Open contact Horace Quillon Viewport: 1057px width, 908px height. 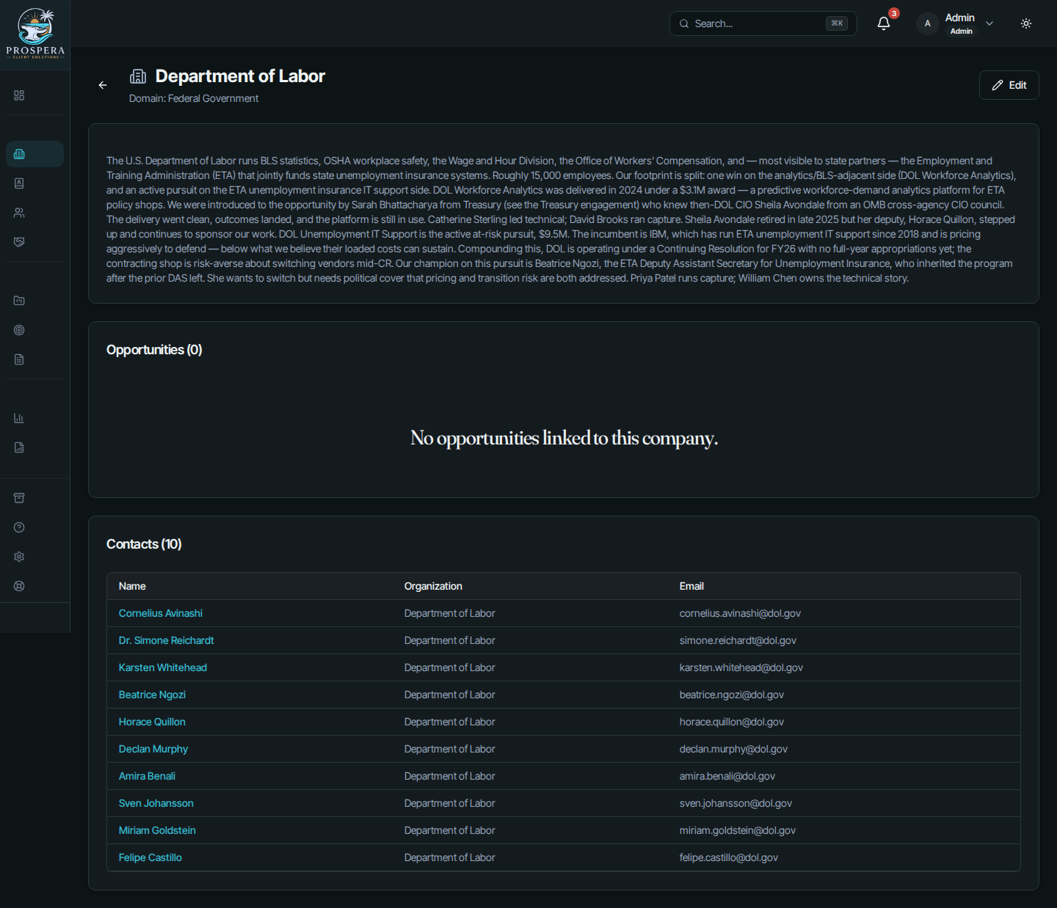(x=152, y=722)
